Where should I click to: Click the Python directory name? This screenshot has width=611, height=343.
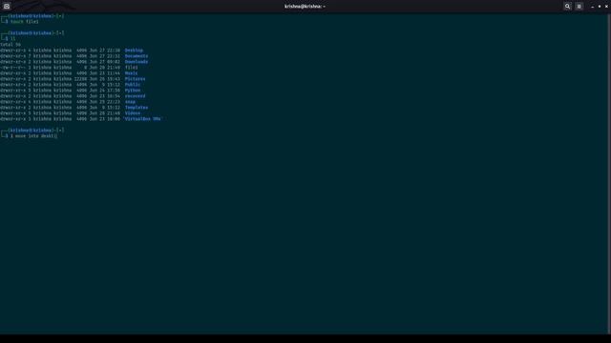pos(133,91)
